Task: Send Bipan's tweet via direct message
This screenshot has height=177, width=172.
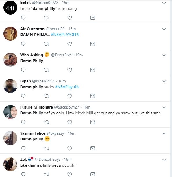Action: pos(93,96)
